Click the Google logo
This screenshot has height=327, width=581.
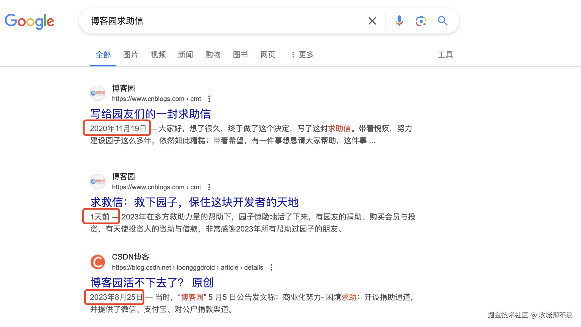[x=29, y=21]
